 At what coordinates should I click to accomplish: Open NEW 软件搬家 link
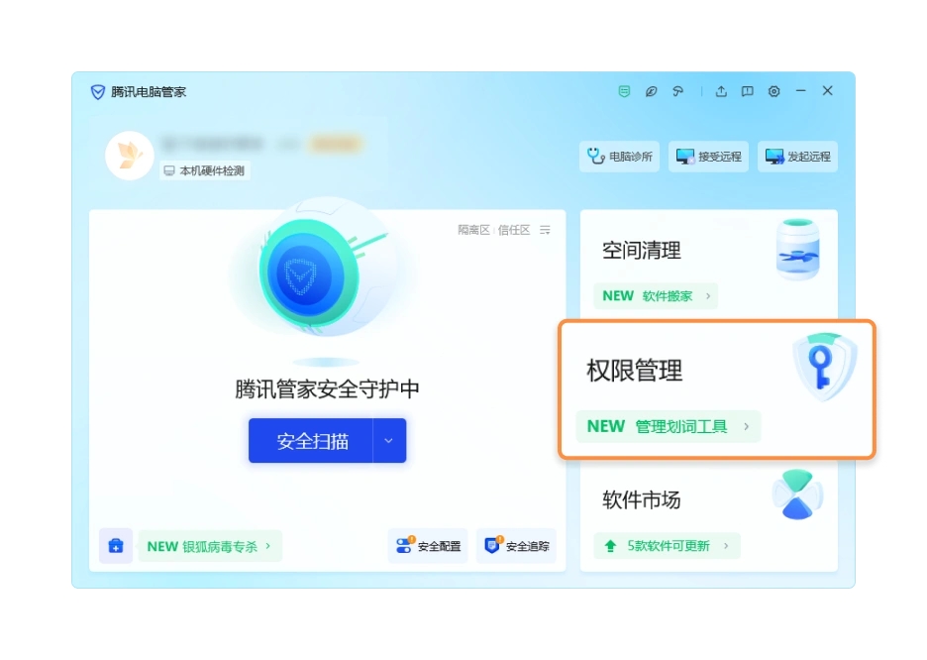pyautogui.click(x=656, y=295)
